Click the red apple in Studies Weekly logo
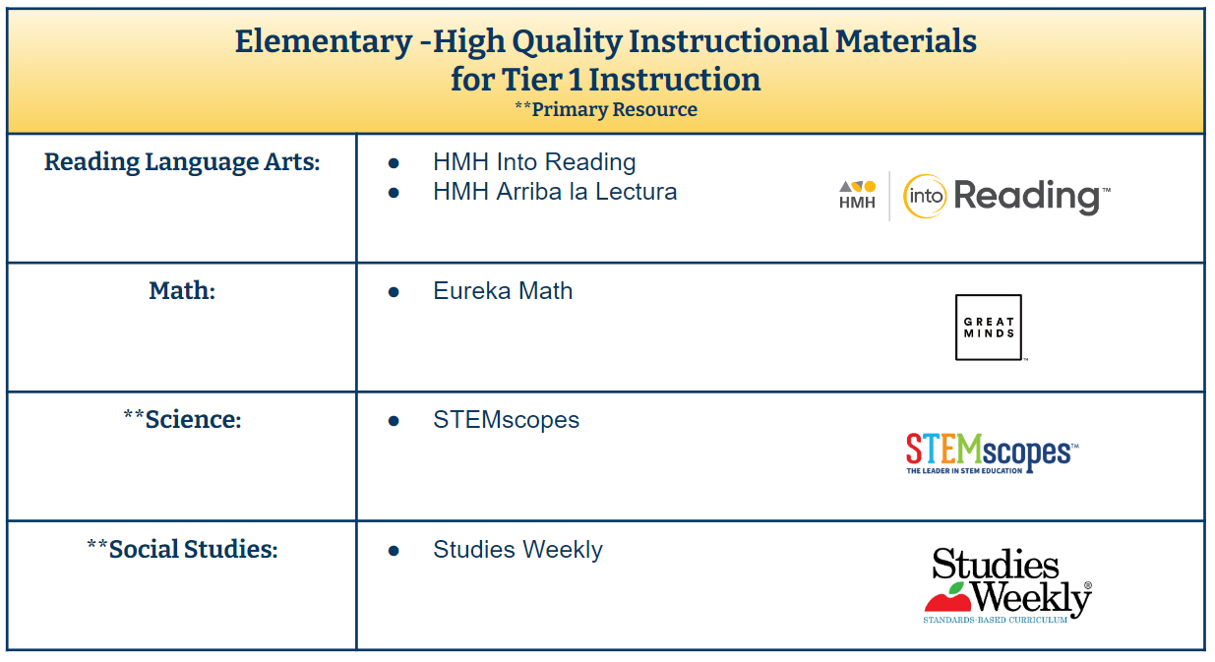The image size is (1215, 662). pos(947,596)
